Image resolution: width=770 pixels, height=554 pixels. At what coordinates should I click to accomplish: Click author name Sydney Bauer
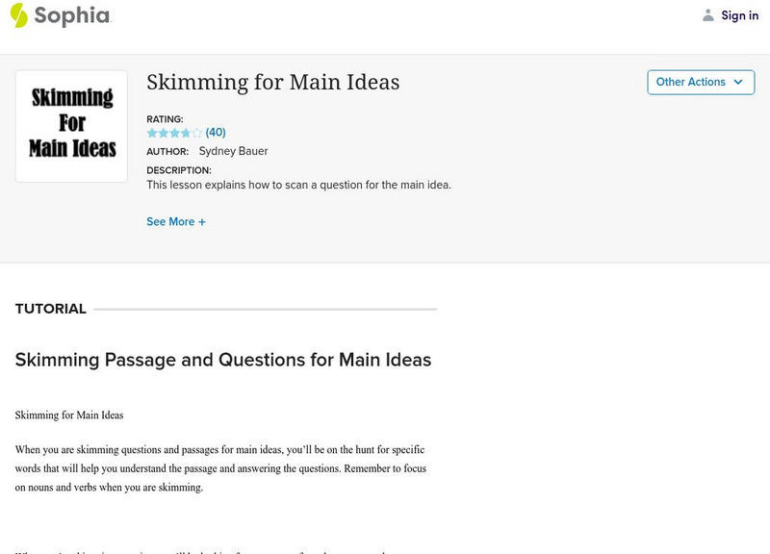pyautogui.click(x=233, y=151)
